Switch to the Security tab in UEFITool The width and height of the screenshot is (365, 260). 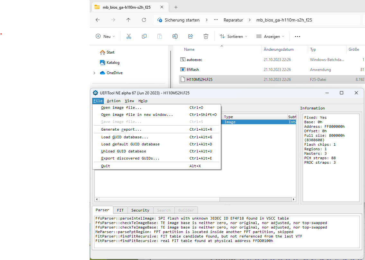coord(140,210)
